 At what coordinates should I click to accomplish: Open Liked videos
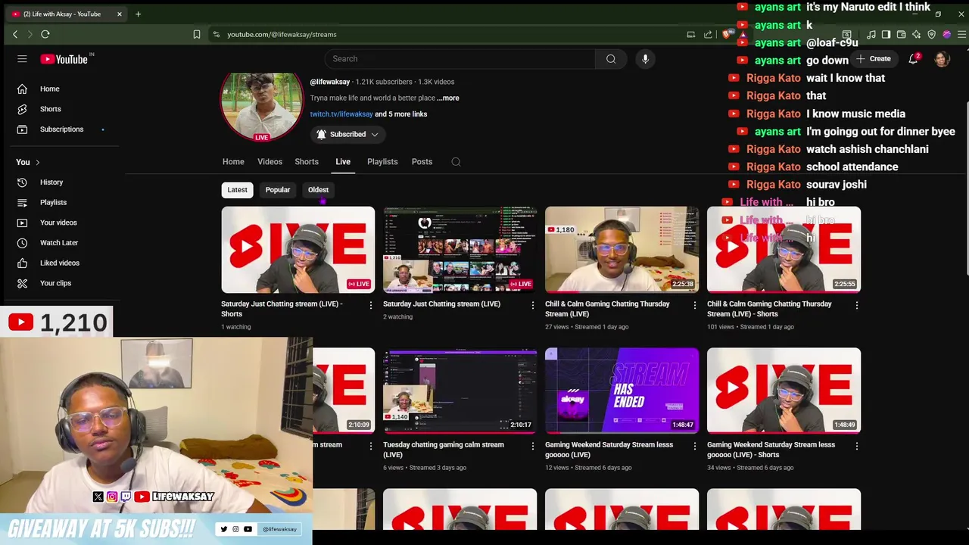pyautogui.click(x=59, y=263)
